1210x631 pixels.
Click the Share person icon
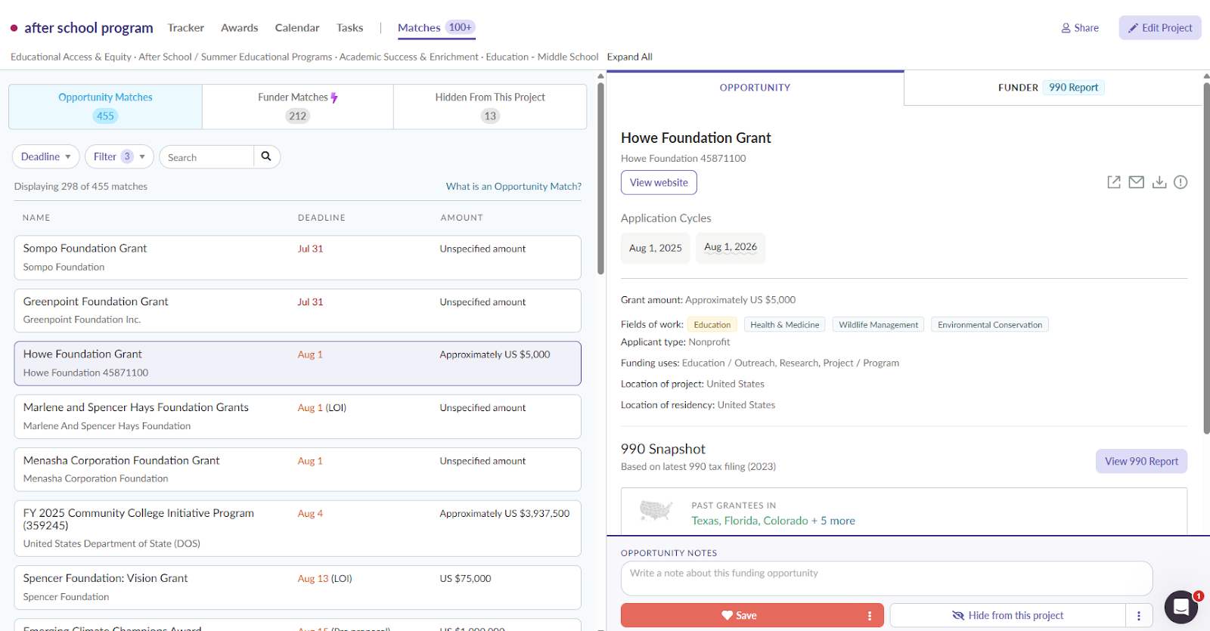pos(1066,28)
